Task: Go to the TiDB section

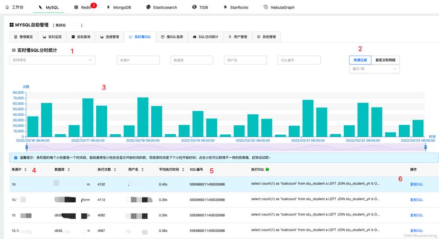Action: click(x=200, y=7)
